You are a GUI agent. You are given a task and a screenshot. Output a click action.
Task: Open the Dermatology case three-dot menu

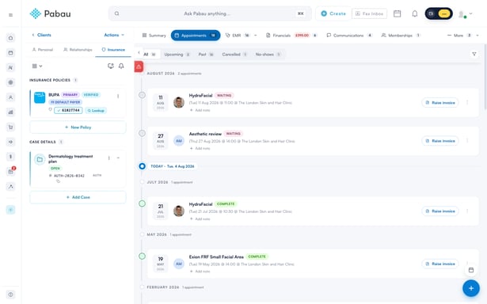click(x=108, y=158)
